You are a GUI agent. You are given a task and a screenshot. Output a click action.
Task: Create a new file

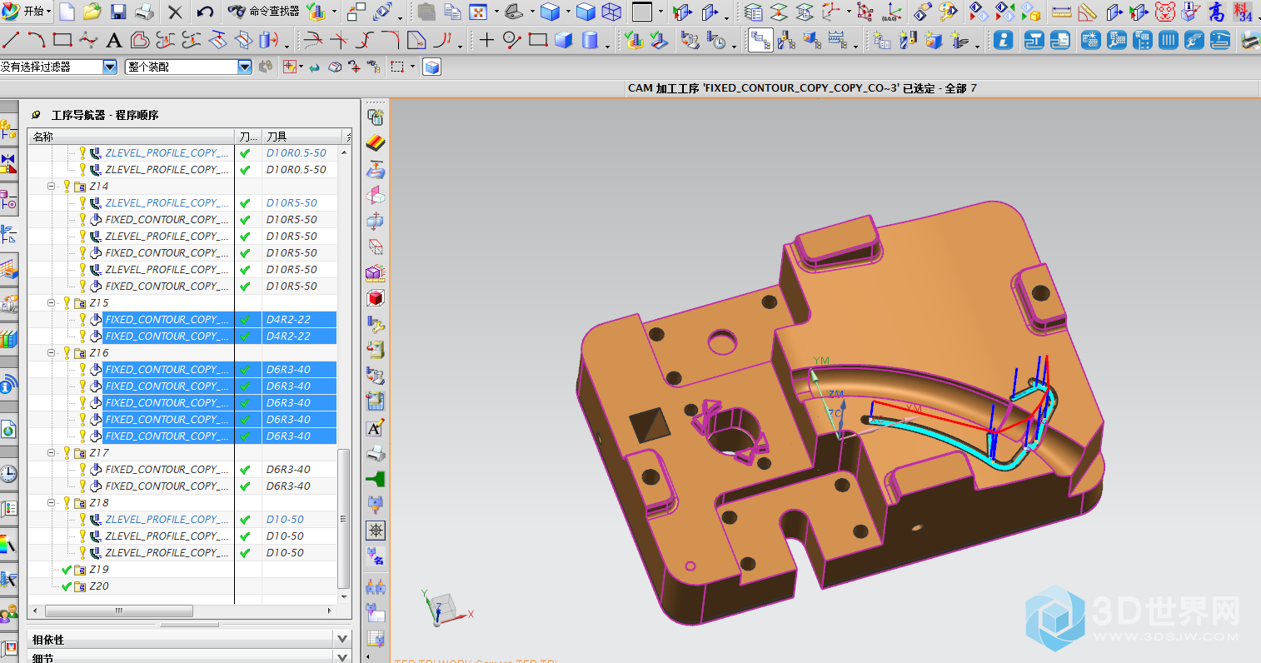pos(67,12)
